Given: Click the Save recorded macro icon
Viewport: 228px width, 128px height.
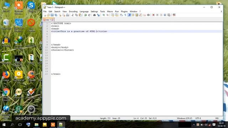Looking at the screenshot, I should pyautogui.click(x=169, y=15).
